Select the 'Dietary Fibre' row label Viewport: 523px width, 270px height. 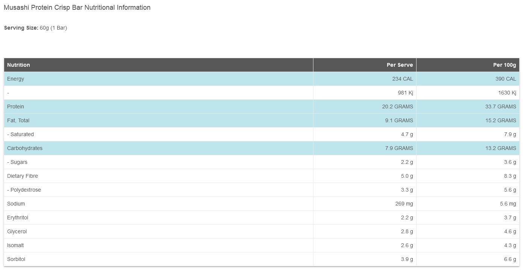(x=23, y=176)
